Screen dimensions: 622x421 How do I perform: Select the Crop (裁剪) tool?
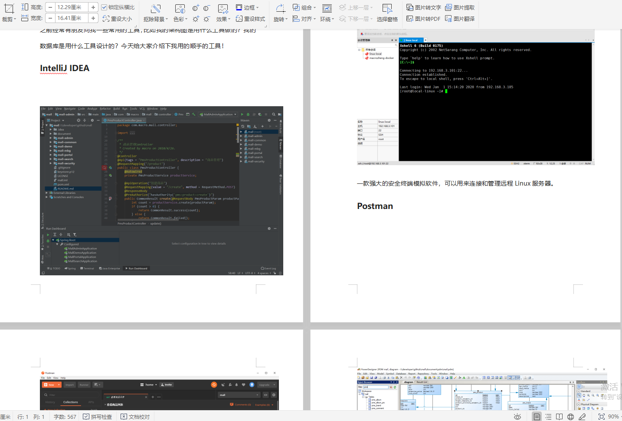coord(9,9)
